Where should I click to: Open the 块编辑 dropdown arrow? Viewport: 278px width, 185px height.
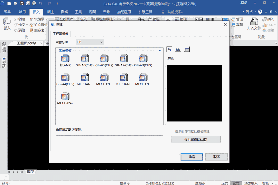tap(46, 19)
